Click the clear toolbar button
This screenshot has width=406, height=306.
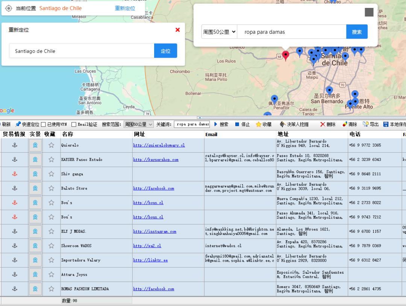pos(350,124)
